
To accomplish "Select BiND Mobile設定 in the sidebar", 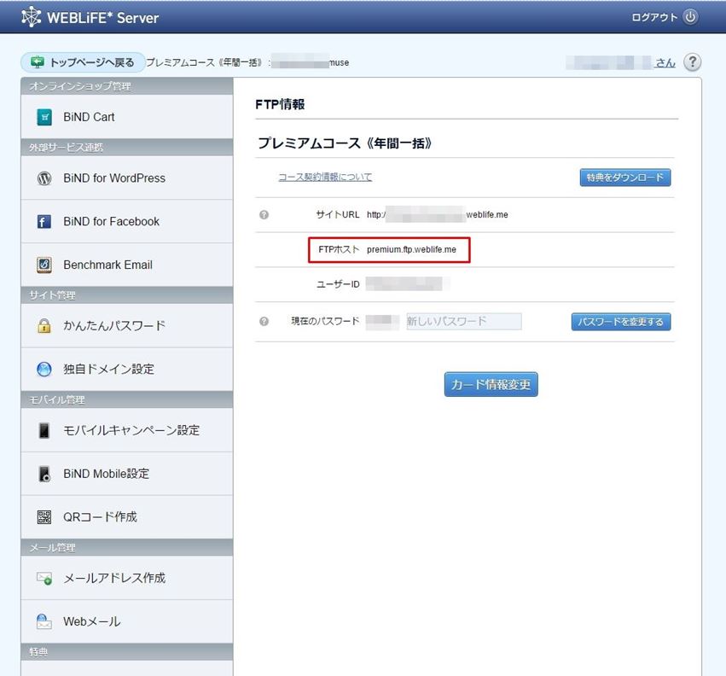I will click(127, 474).
